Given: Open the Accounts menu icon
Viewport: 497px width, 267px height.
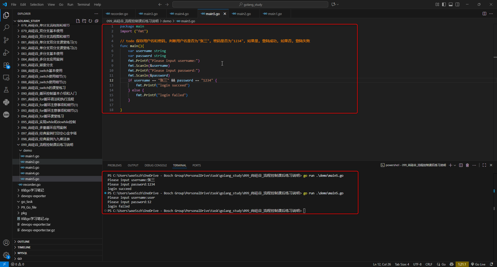Looking at the screenshot, I should coord(6,243).
